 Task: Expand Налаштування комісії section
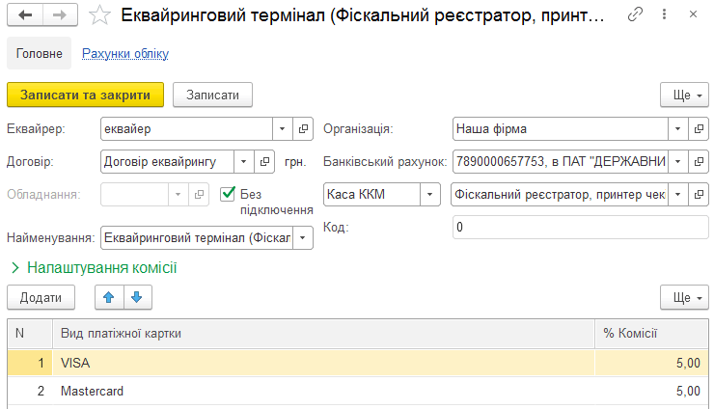point(94,268)
